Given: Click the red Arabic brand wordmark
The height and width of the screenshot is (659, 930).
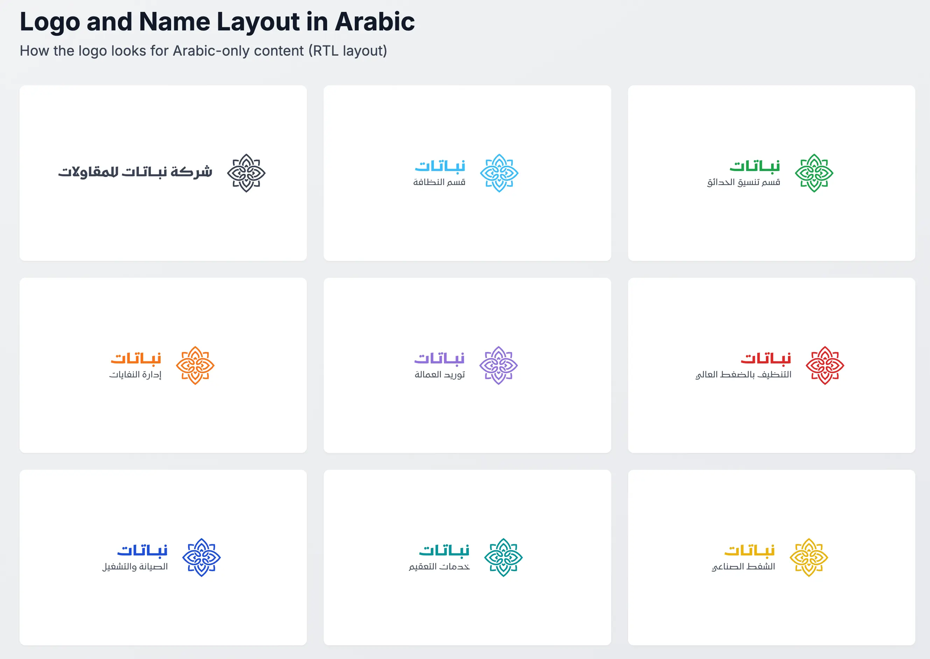Looking at the screenshot, I should point(765,358).
